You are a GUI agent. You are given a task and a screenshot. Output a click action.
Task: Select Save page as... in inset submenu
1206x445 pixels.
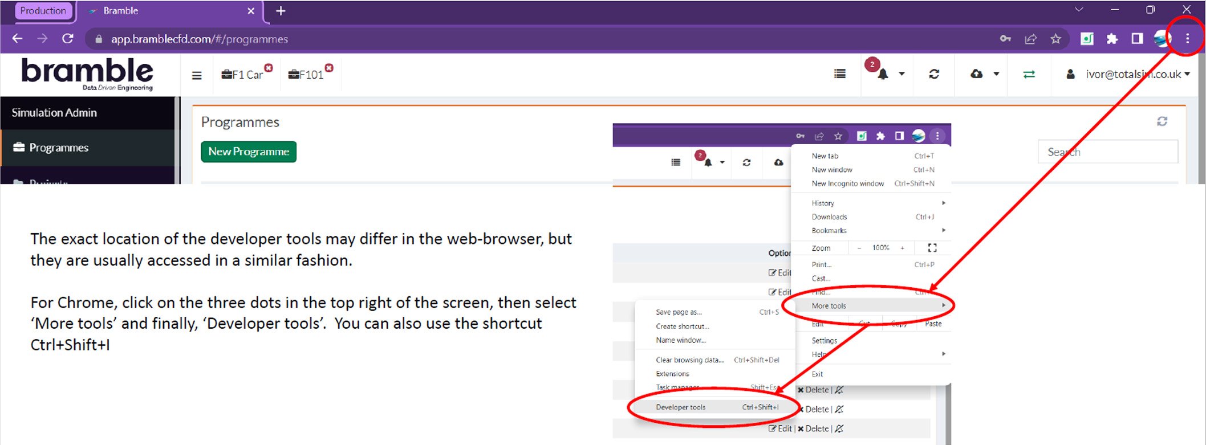point(715,312)
